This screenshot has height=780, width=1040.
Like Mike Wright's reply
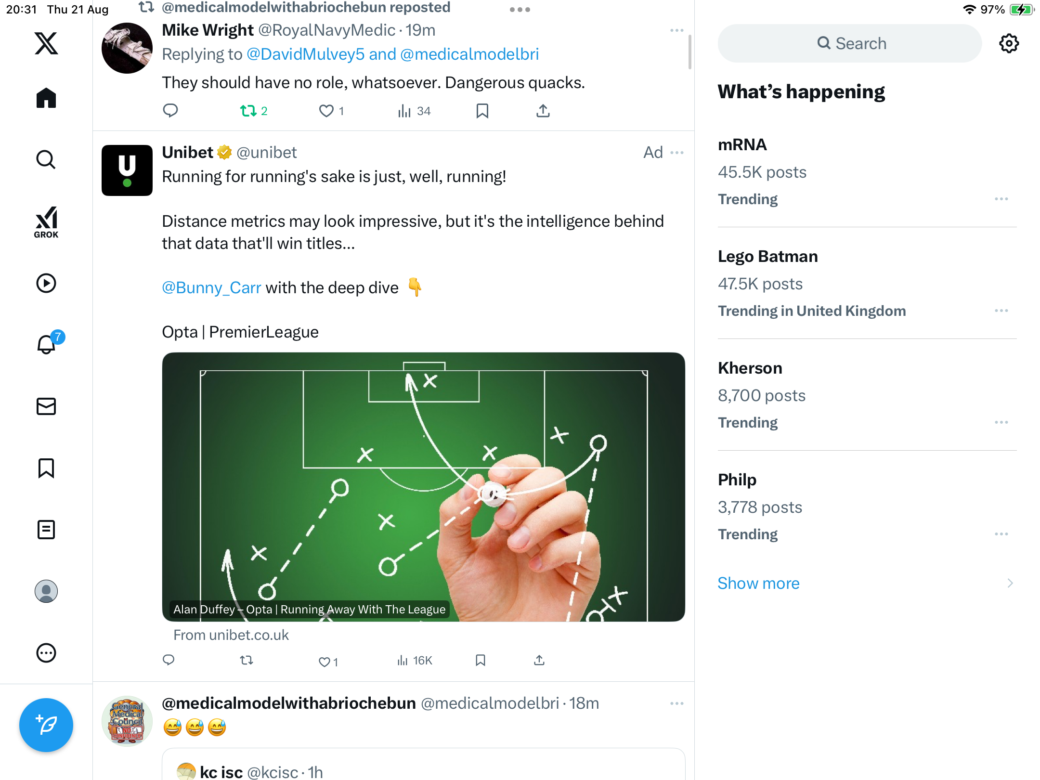point(326,111)
